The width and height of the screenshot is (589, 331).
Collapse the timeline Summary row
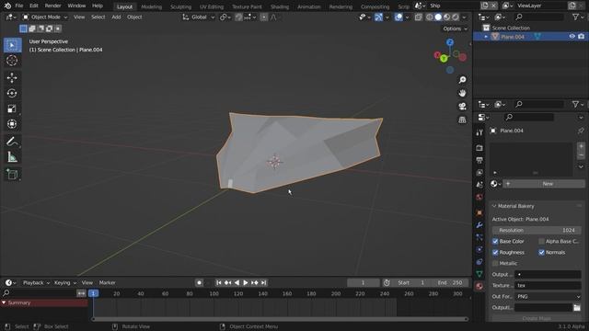point(4,302)
